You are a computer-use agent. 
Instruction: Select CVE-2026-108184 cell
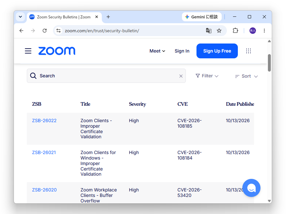click(189, 155)
